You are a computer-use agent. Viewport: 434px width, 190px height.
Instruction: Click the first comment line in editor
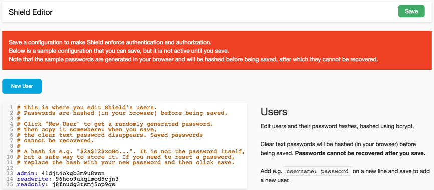[x=87, y=107]
